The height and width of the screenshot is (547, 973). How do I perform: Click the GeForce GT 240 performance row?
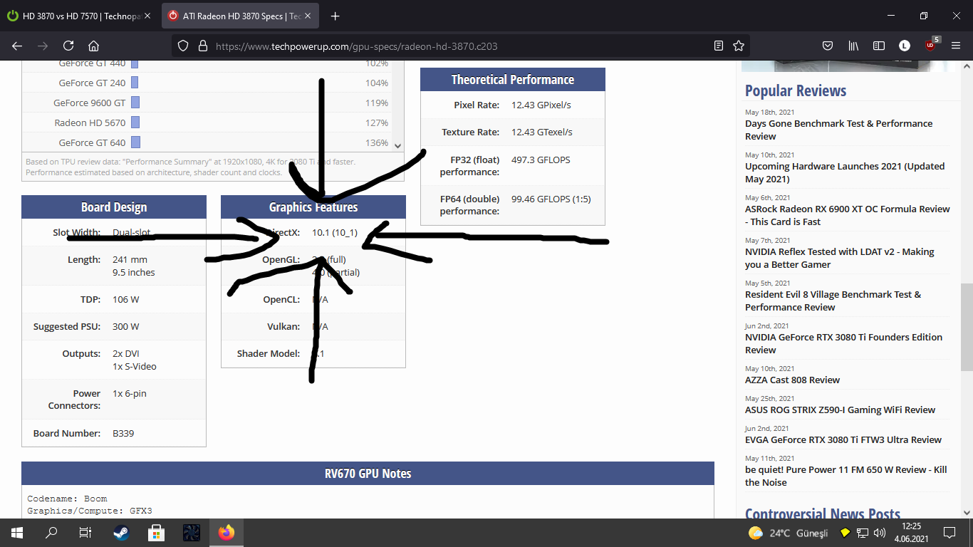click(x=207, y=83)
